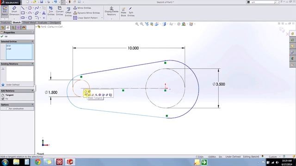
Task: Select the Spline sketch tool
Action: 37,8
